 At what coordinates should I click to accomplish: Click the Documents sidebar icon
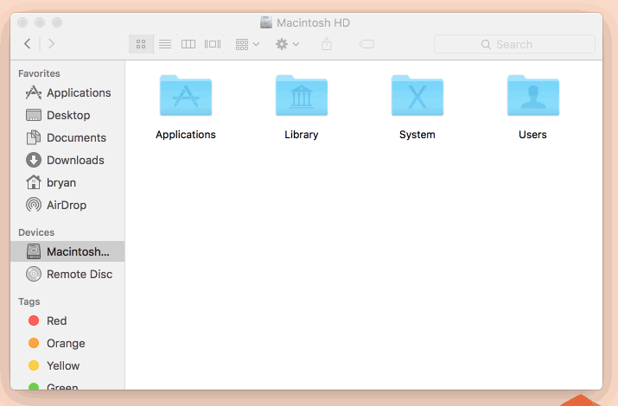(34, 137)
